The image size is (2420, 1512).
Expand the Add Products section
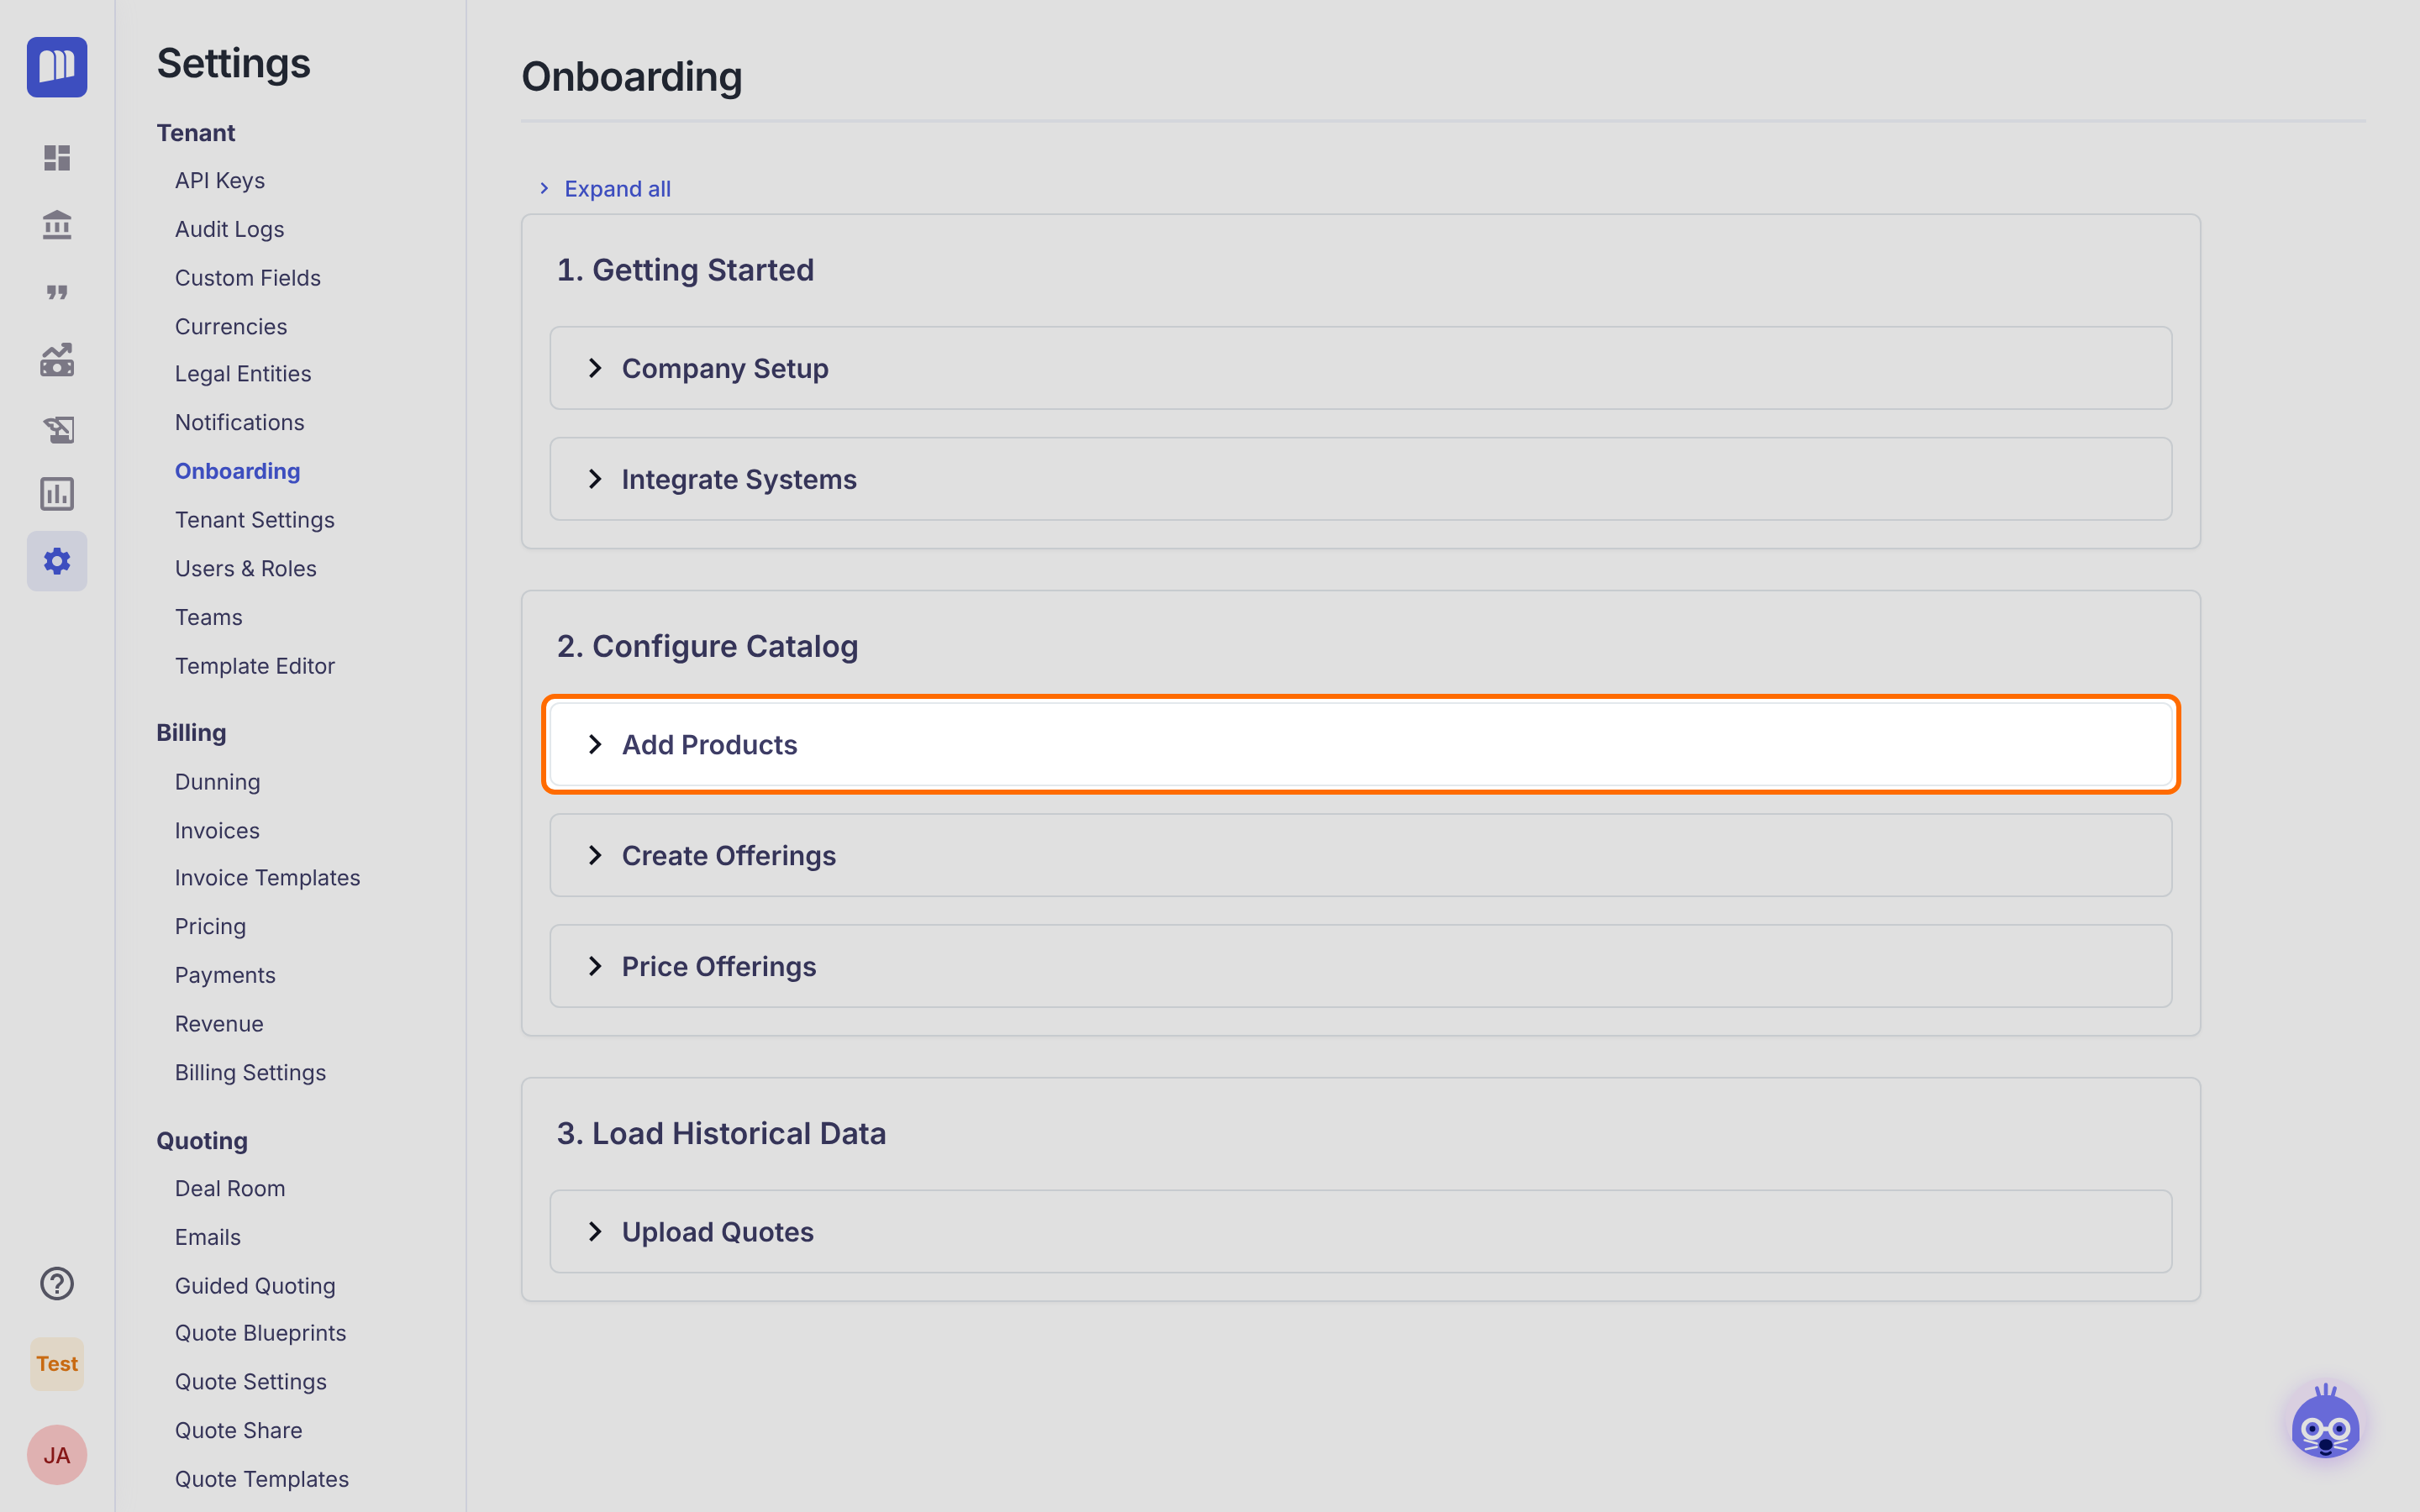pos(1360,744)
